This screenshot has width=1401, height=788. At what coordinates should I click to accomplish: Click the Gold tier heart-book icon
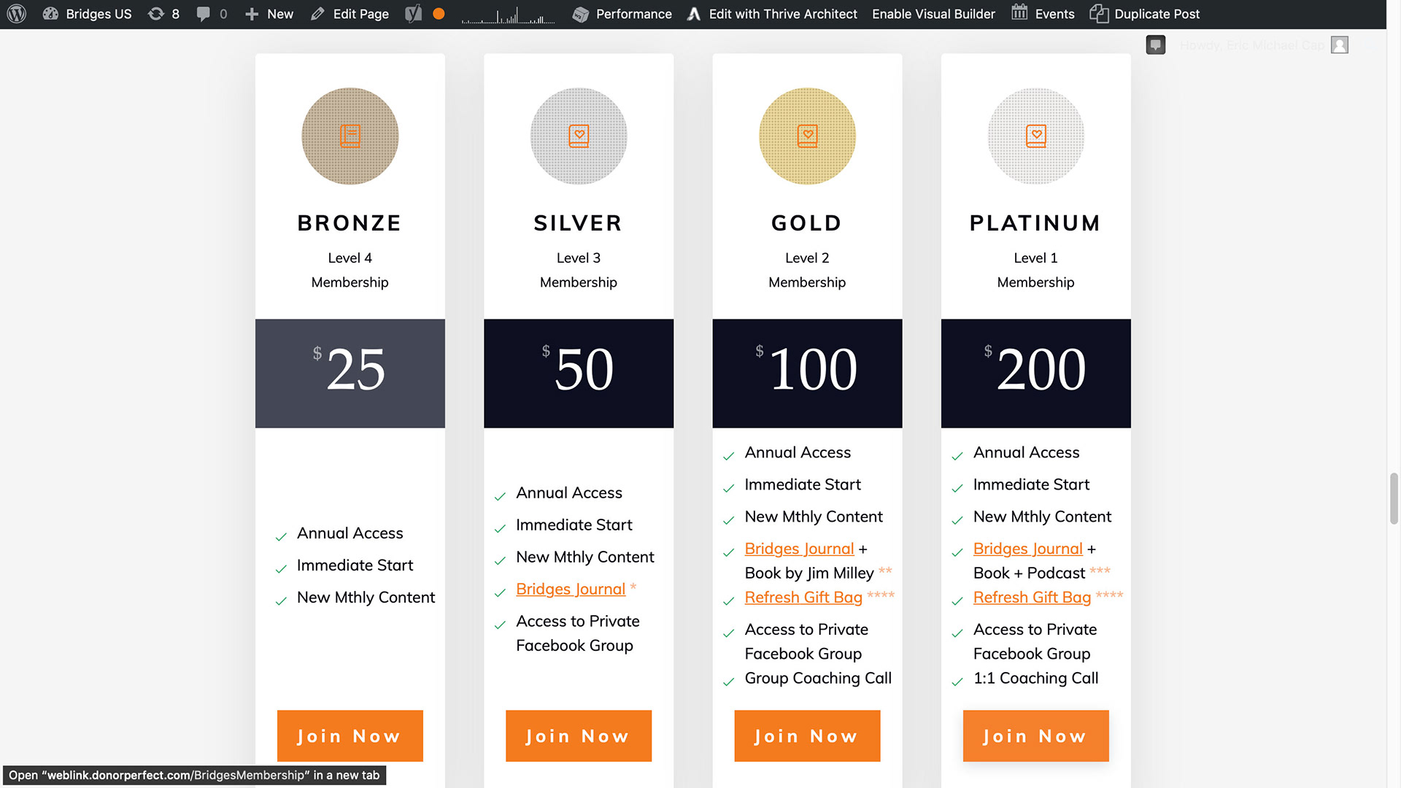click(808, 136)
